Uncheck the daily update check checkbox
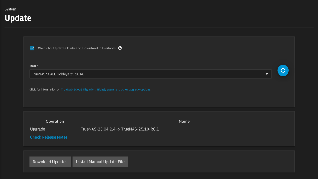Screen dimensions: 318x179 point(32,48)
